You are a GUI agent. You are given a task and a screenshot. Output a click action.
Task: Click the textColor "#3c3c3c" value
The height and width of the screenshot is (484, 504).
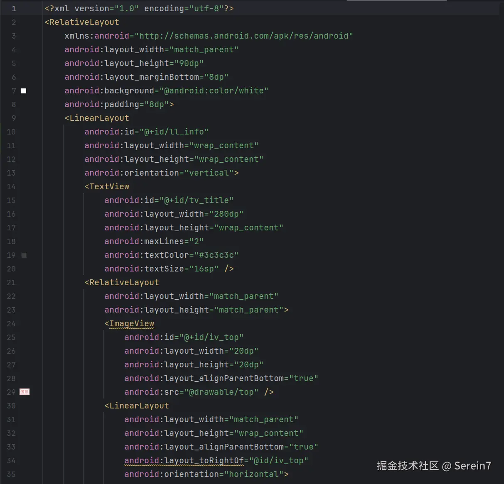[x=216, y=255]
